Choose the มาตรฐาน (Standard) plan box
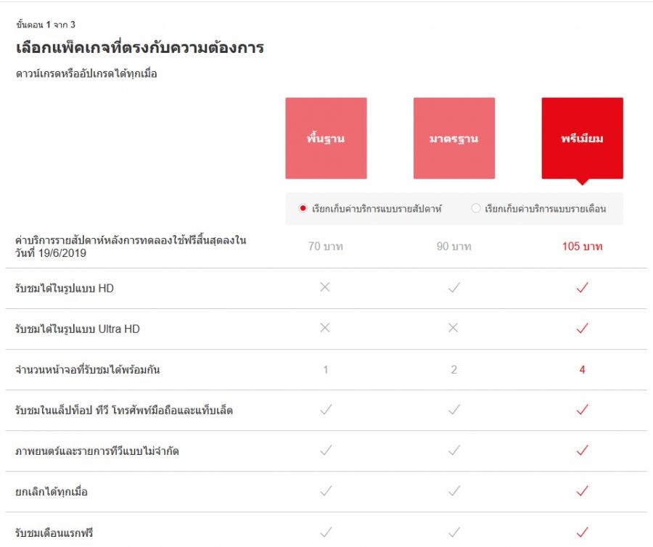The width and height of the screenshot is (653, 547). click(x=454, y=138)
